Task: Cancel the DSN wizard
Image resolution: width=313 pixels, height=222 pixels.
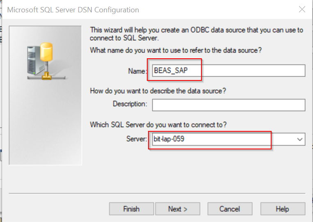Action: [230, 209]
